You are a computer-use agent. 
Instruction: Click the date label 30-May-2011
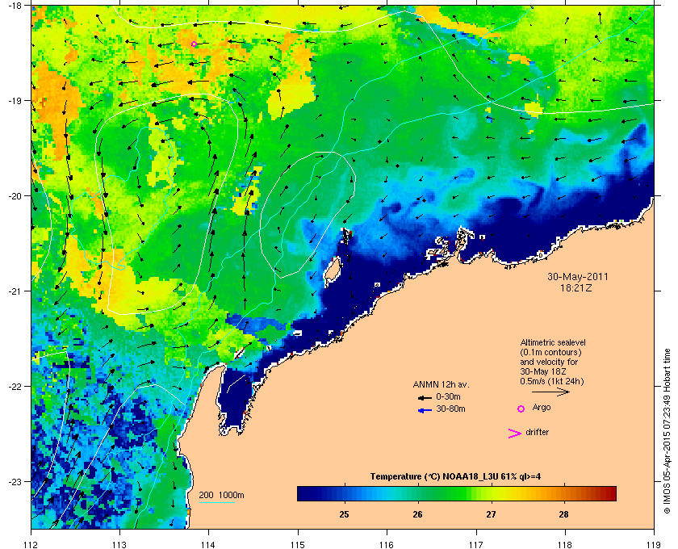(x=578, y=276)
